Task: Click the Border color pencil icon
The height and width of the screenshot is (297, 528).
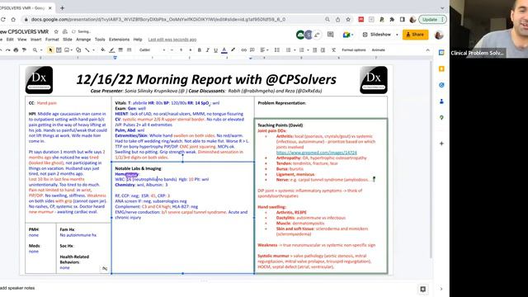Action: 112,50
